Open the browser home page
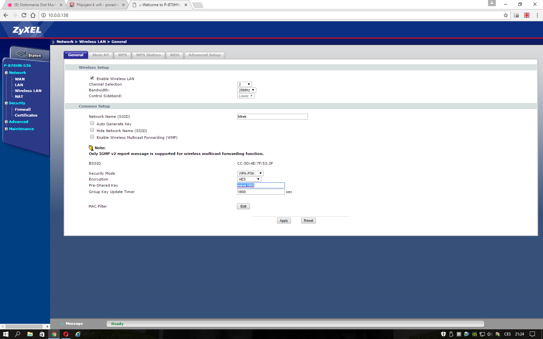Image resolution: width=543 pixels, height=339 pixels. coord(33,15)
